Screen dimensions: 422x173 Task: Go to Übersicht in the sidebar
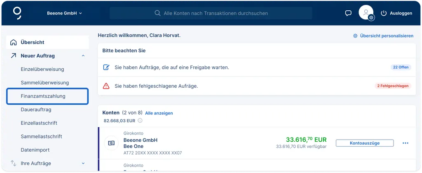(x=47, y=42)
